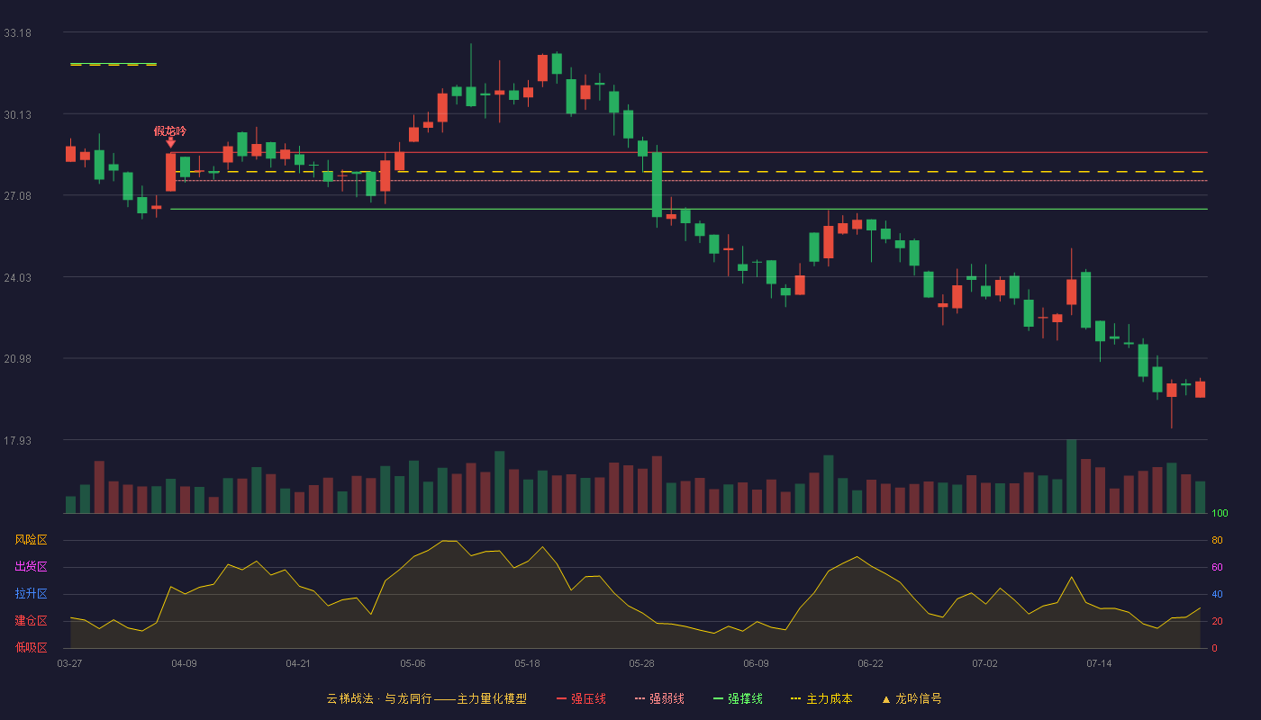Click the 出货区 zone label
This screenshot has width=1261, height=720.
click(x=31, y=567)
